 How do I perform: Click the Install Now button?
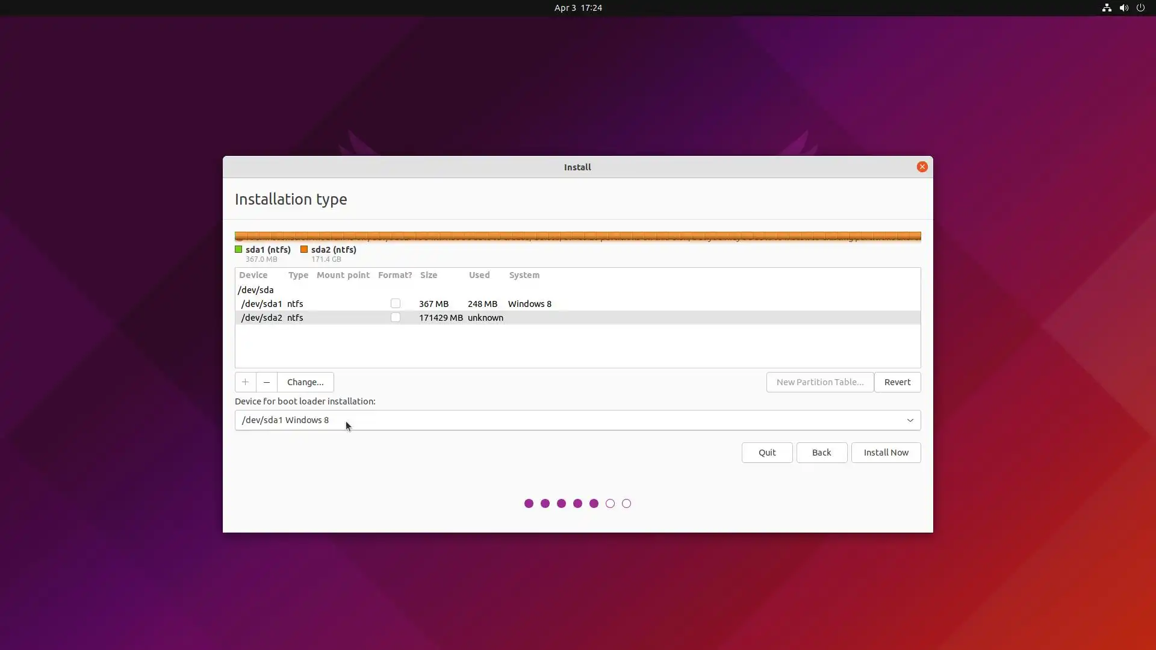tap(886, 453)
